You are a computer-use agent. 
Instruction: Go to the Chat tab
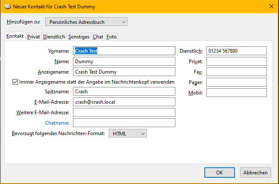[98, 37]
